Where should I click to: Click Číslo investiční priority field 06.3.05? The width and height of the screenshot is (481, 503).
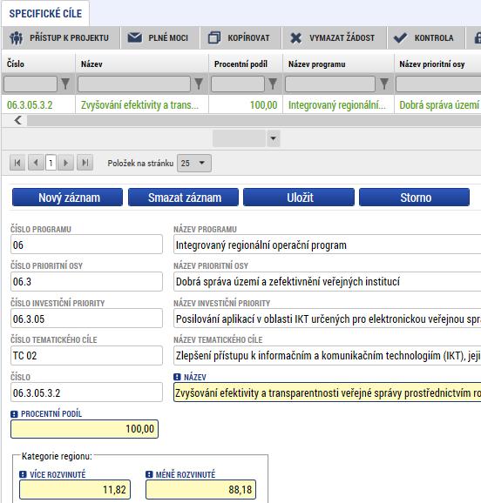click(x=86, y=319)
